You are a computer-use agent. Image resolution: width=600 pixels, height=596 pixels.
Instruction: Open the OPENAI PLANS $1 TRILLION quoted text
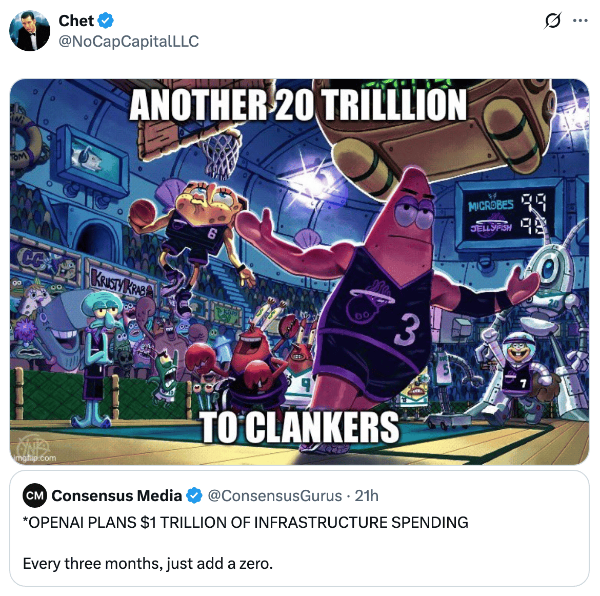pyautogui.click(x=245, y=523)
